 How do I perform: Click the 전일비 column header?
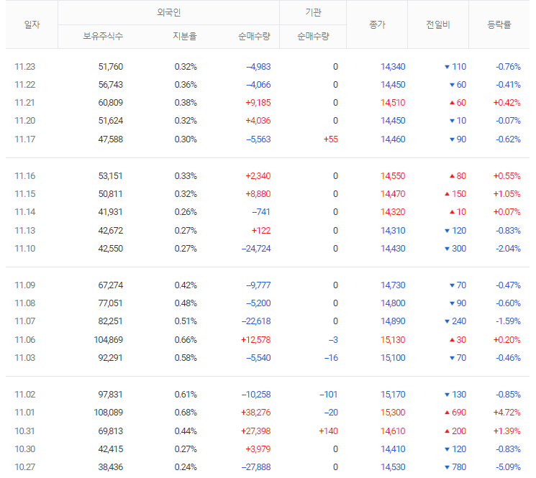pos(438,24)
